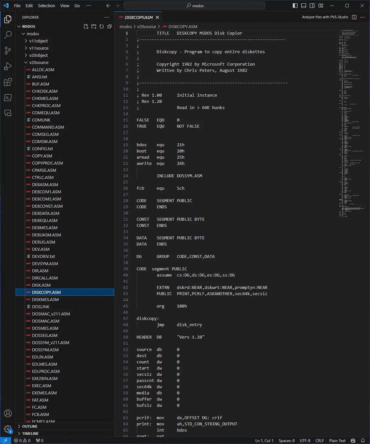Image resolution: width=370 pixels, height=444 pixels.
Task: Split the editor to the right
Action: pyautogui.click(x=354, y=17)
